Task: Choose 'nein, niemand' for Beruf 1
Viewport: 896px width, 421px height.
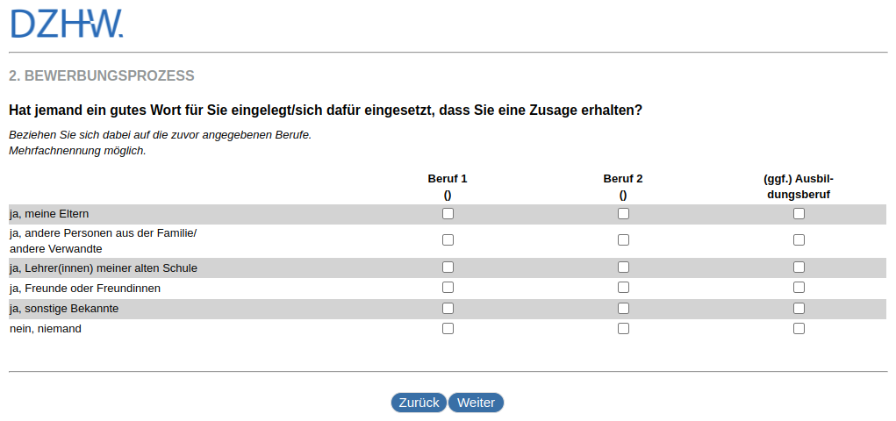Action: tap(448, 328)
